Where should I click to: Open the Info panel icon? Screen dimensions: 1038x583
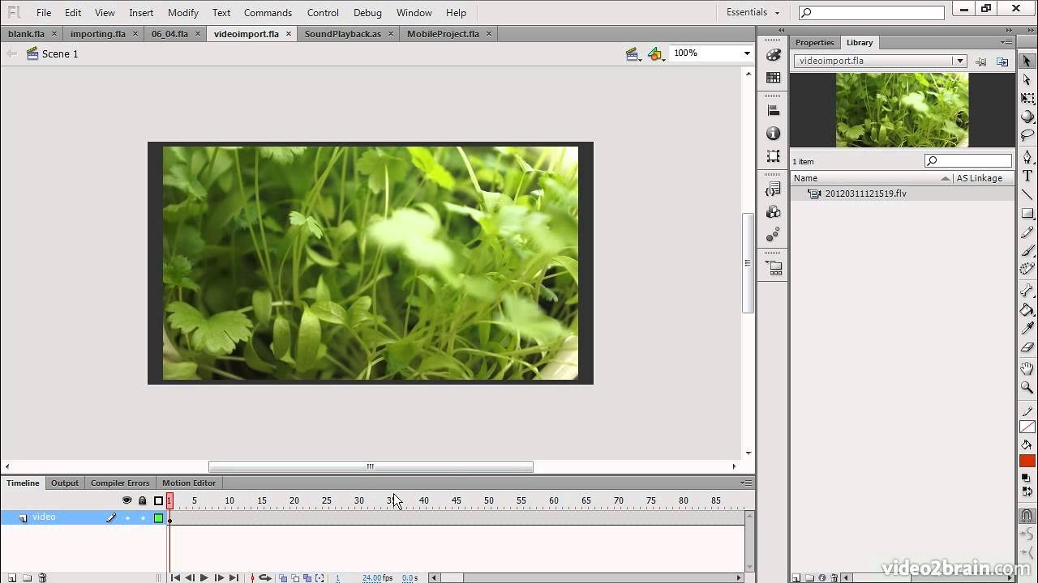point(774,134)
